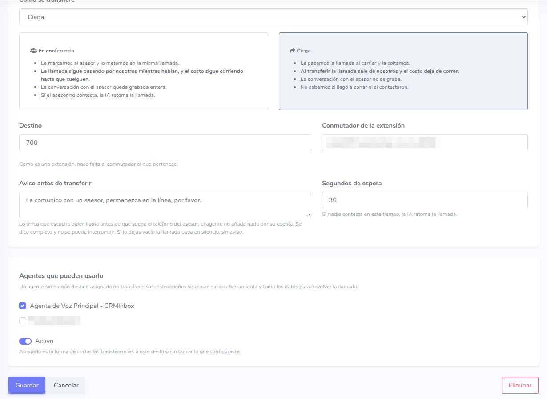Viewport: 547px width, 399px height.
Task: Select the Segundos de espera field showing 30
Action: [425, 200]
